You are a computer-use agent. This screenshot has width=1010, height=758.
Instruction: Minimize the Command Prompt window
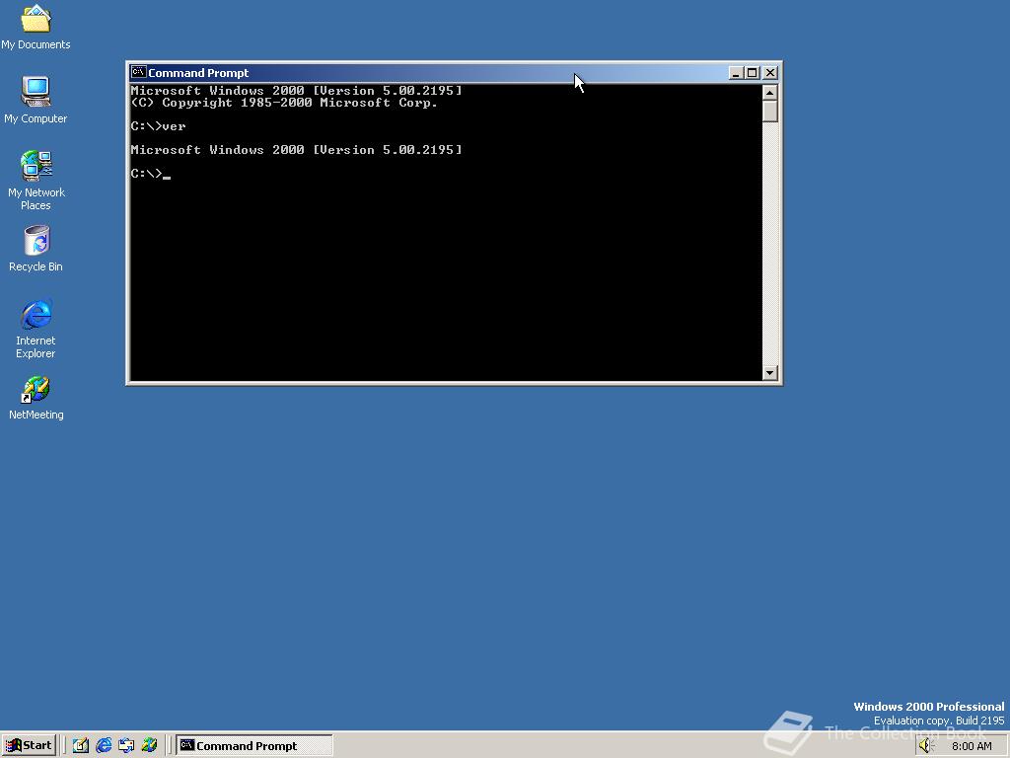coord(736,73)
